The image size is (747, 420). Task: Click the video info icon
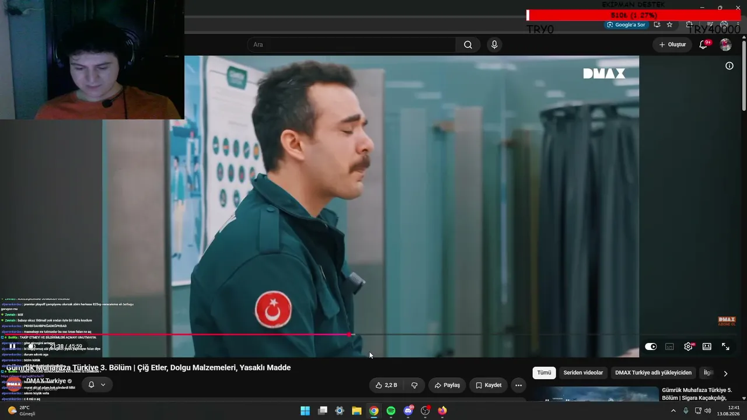729,66
